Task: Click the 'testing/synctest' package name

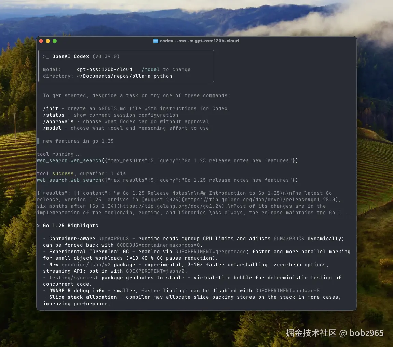Action: 74,278
